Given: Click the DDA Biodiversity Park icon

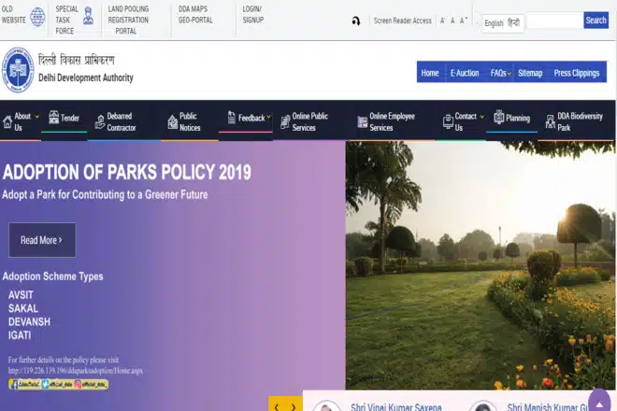Looking at the screenshot, I should click(x=550, y=121).
